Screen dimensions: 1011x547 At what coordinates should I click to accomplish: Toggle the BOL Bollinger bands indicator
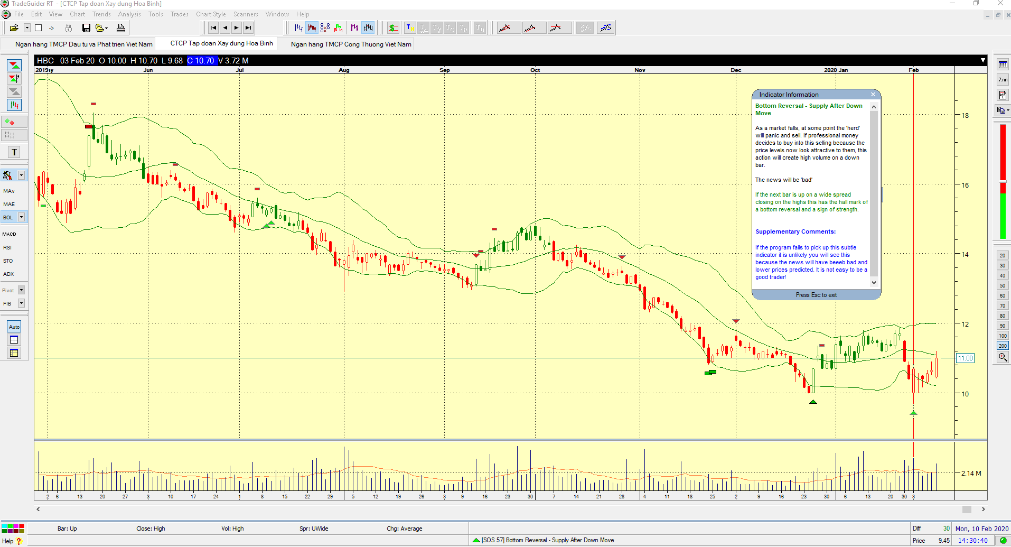coord(8,217)
